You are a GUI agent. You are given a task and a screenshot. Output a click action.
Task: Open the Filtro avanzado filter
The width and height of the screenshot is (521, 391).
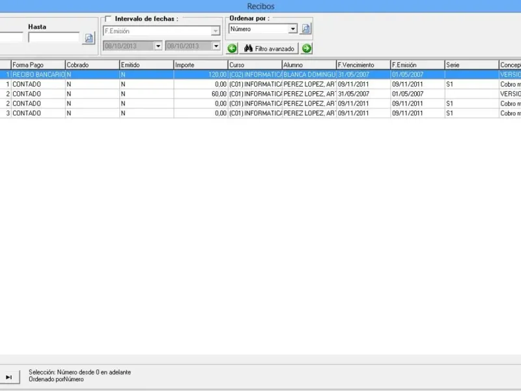coord(269,48)
